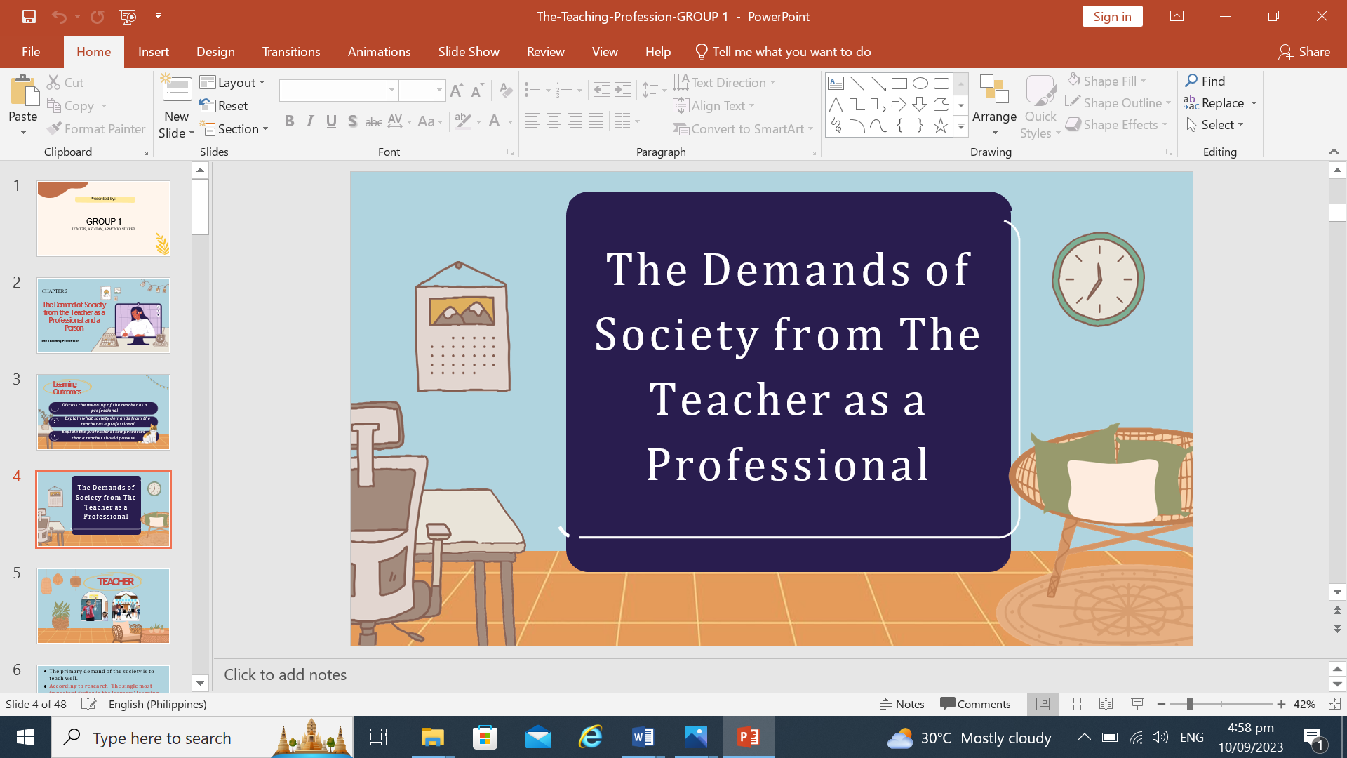Viewport: 1347px width, 758px height.
Task: Open File Explorer from the taskbar
Action: point(432,737)
